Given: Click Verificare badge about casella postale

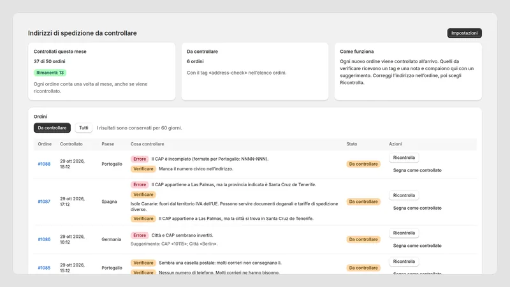Looking at the screenshot, I should click(143, 263).
